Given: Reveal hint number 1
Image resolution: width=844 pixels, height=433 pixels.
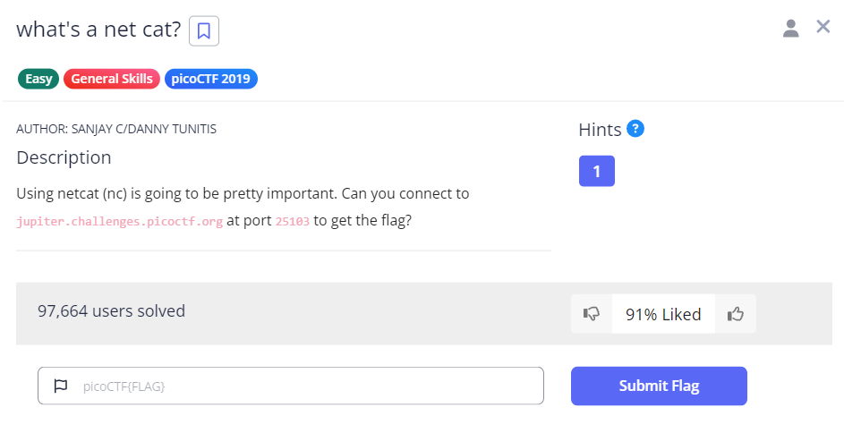Looking at the screenshot, I should (x=596, y=170).
